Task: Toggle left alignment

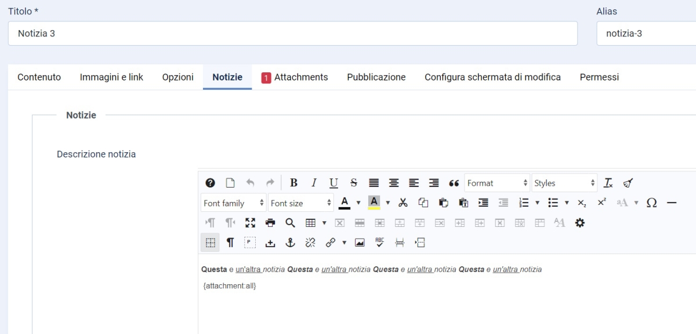Action: [x=414, y=183]
